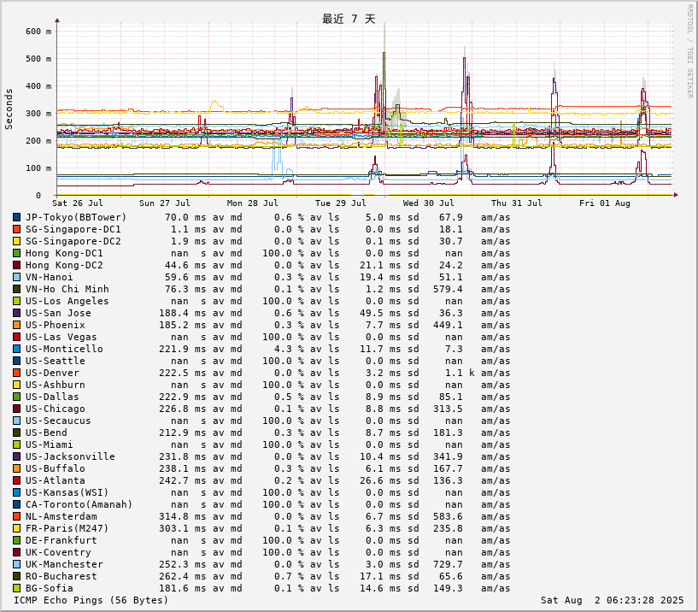The height and width of the screenshot is (612, 698).
Task: Click the SG-Singapore-DC1 legend color swatch
Action: pyautogui.click(x=16, y=229)
